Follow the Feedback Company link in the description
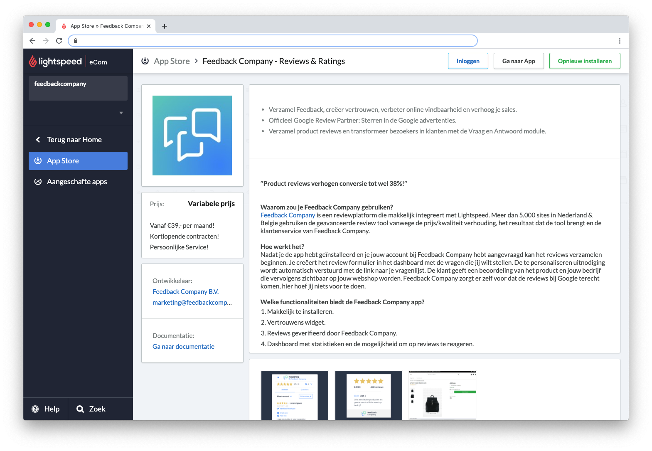Viewport: 652px width, 451px height. 288,215
